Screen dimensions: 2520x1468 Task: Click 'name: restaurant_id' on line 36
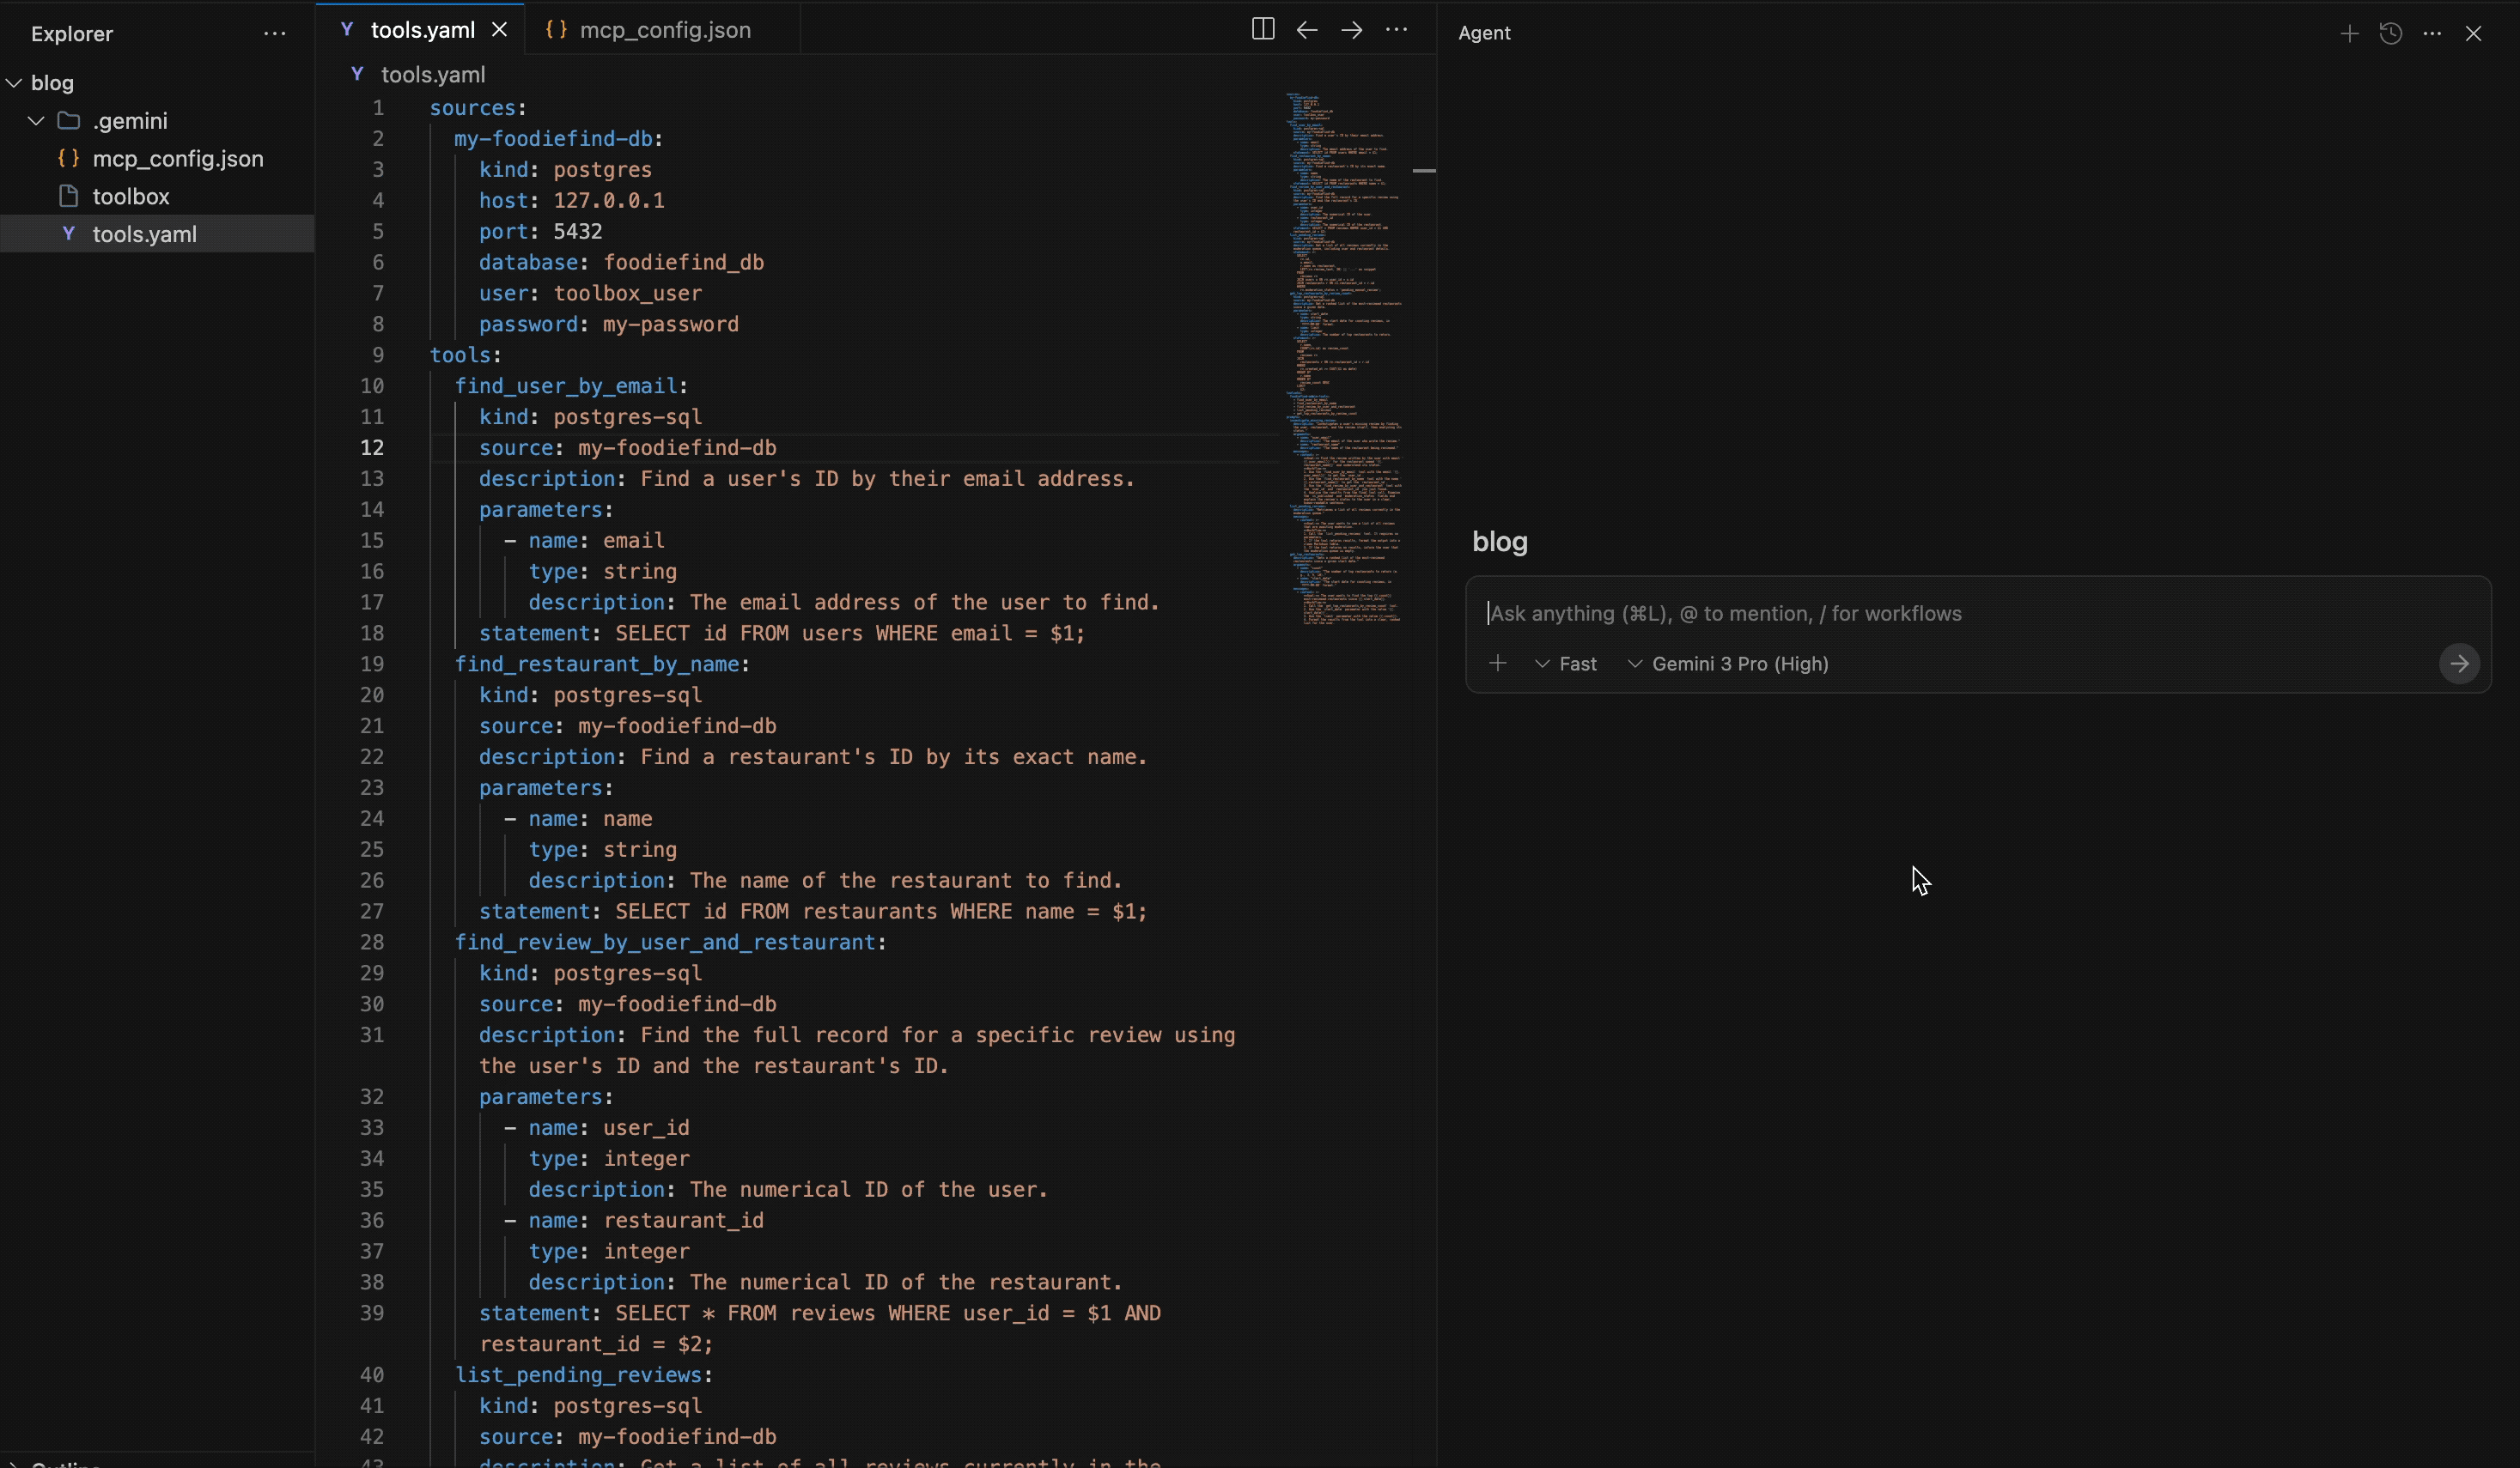pyautogui.click(x=646, y=1220)
